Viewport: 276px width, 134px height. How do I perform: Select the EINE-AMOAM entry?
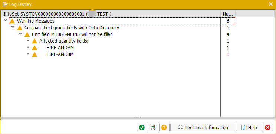[x=60, y=48]
